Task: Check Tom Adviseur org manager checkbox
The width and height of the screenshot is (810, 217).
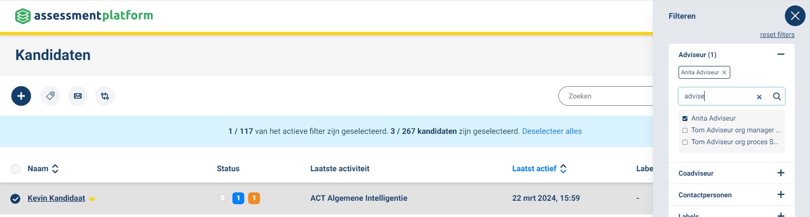Action: tap(685, 130)
